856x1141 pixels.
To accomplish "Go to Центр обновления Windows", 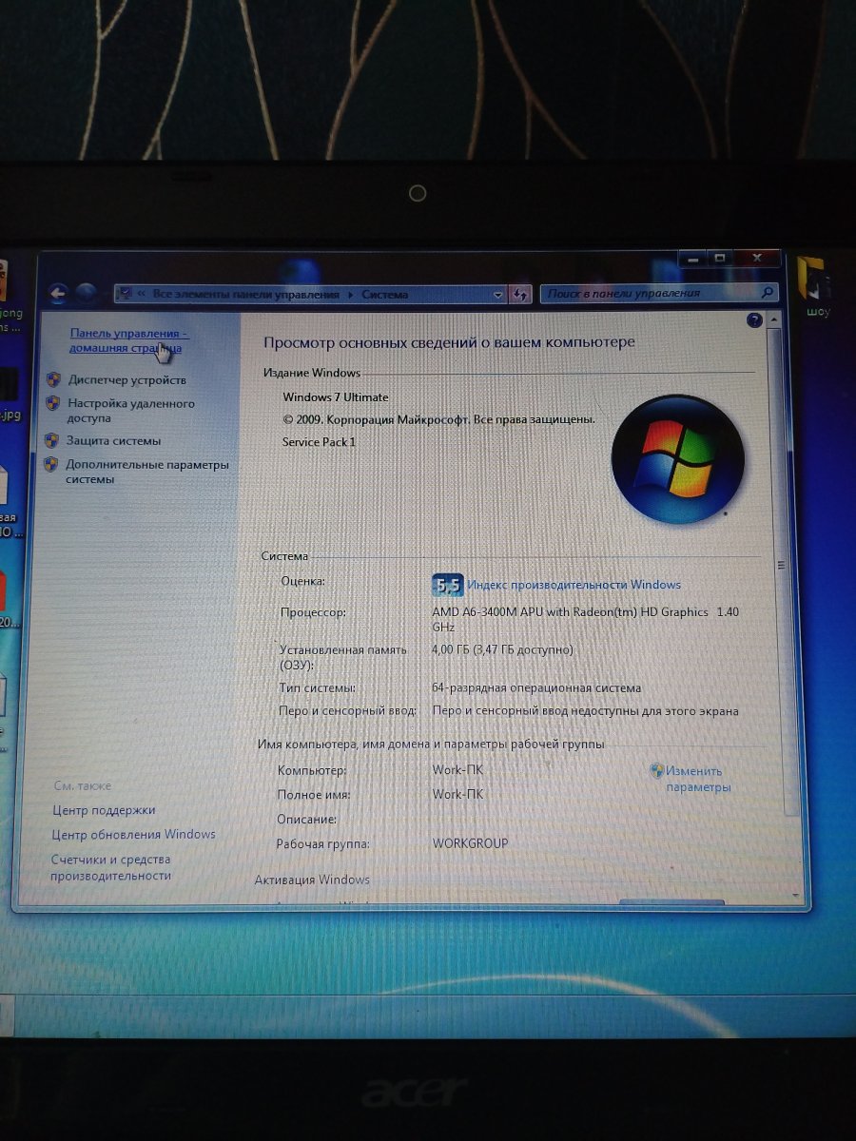I will point(133,834).
